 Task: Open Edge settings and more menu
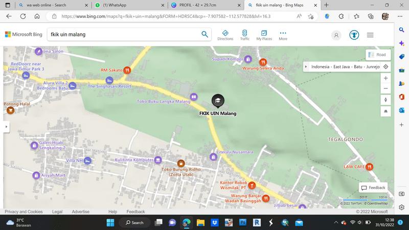(400, 16)
